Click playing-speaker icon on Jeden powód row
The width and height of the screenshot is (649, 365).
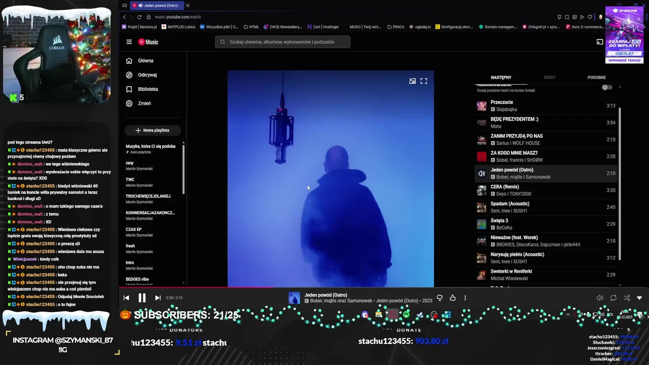coord(482,173)
